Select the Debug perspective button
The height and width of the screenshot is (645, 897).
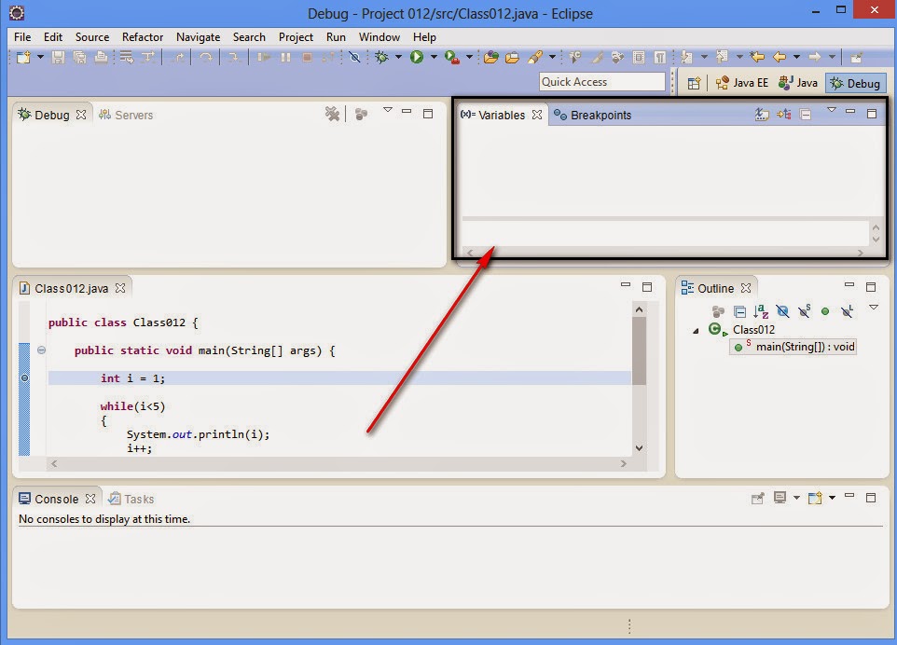tap(855, 82)
